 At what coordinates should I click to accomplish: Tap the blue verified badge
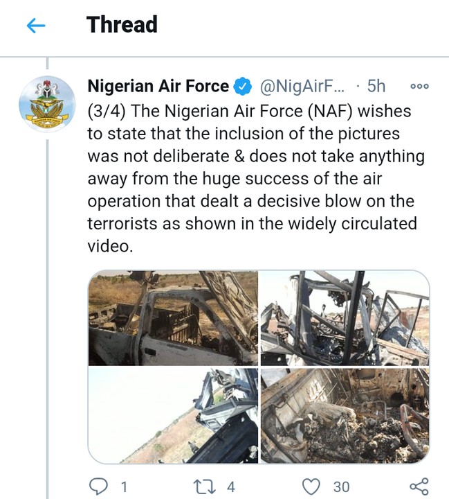click(x=242, y=87)
